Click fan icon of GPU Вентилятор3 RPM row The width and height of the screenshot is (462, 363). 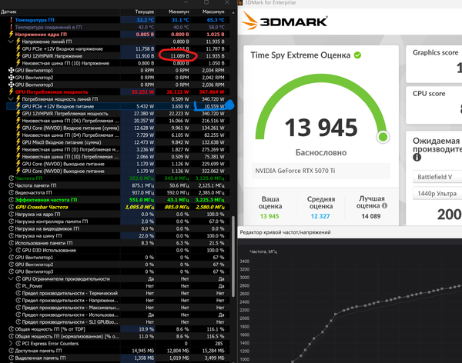(12, 85)
